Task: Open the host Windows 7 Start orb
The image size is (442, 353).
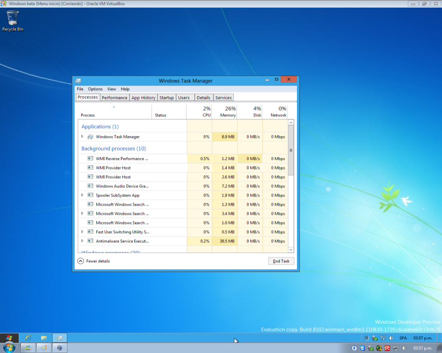Action: [9, 348]
